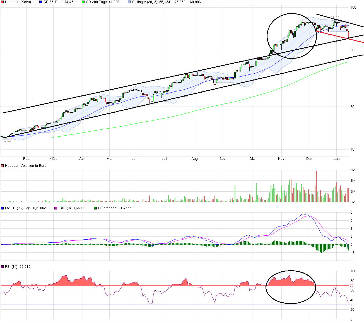This screenshot has width=364, height=323.
Task: Select the "Hypoport (Xetra)" legend label
Action: tap(18, 2)
